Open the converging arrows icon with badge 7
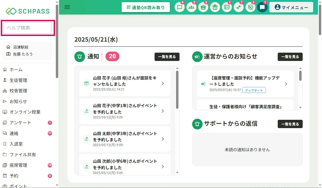 tap(239, 7)
